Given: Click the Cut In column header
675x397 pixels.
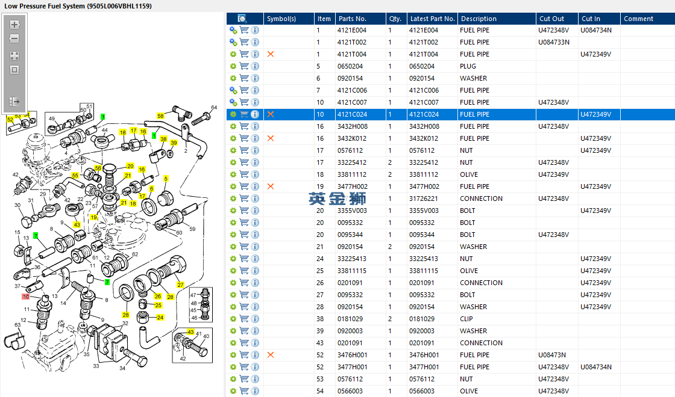Looking at the screenshot, I should 599,19.
